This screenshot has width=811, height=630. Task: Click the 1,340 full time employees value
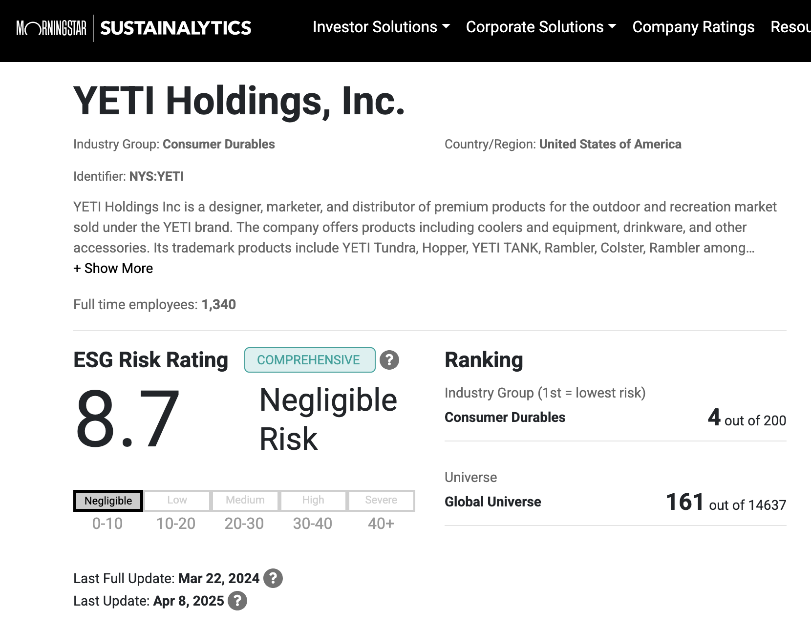(x=219, y=304)
